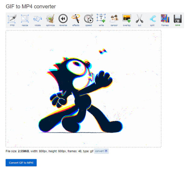
Task: Open the split tool
Action: click(x=152, y=20)
